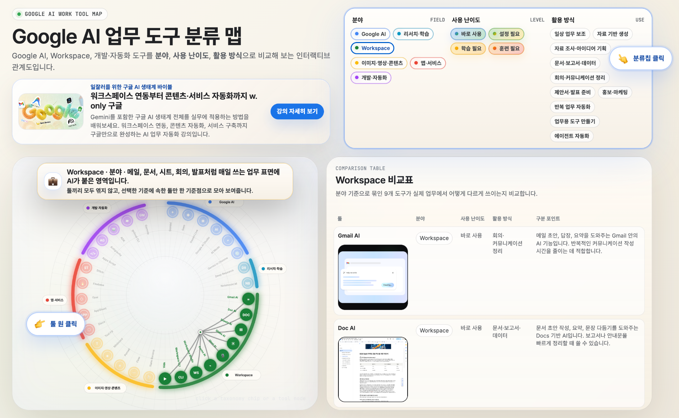This screenshot has width=679, height=418.
Task: Click the 강의 자세히 보기 button
Action: click(x=297, y=111)
